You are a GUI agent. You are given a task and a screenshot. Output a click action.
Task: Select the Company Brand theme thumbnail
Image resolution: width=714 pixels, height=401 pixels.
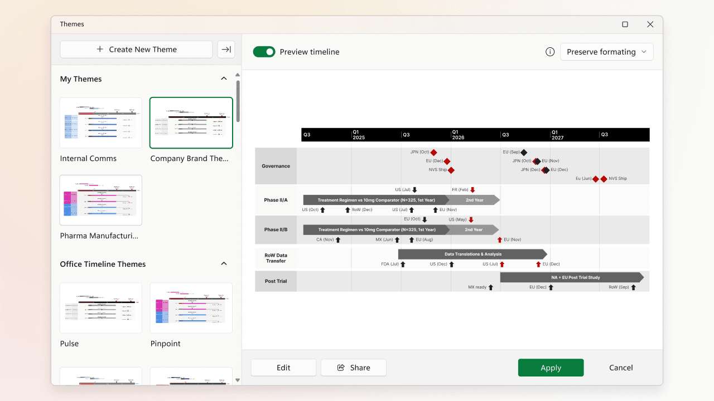(191, 123)
